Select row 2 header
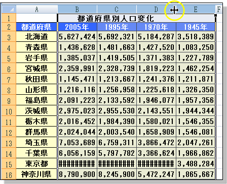Image resolution: width=227 pixels, height=184 pixels. click(9, 27)
